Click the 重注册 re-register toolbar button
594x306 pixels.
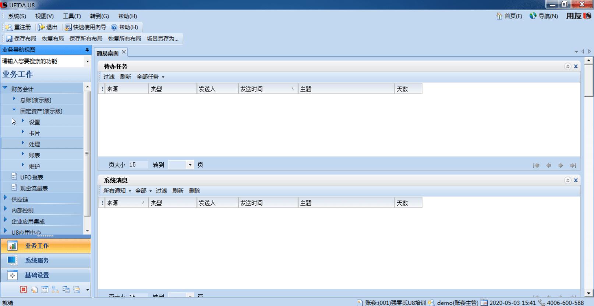(18, 27)
